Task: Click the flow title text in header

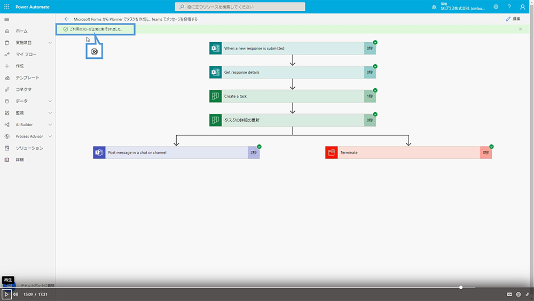Action: (136, 19)
